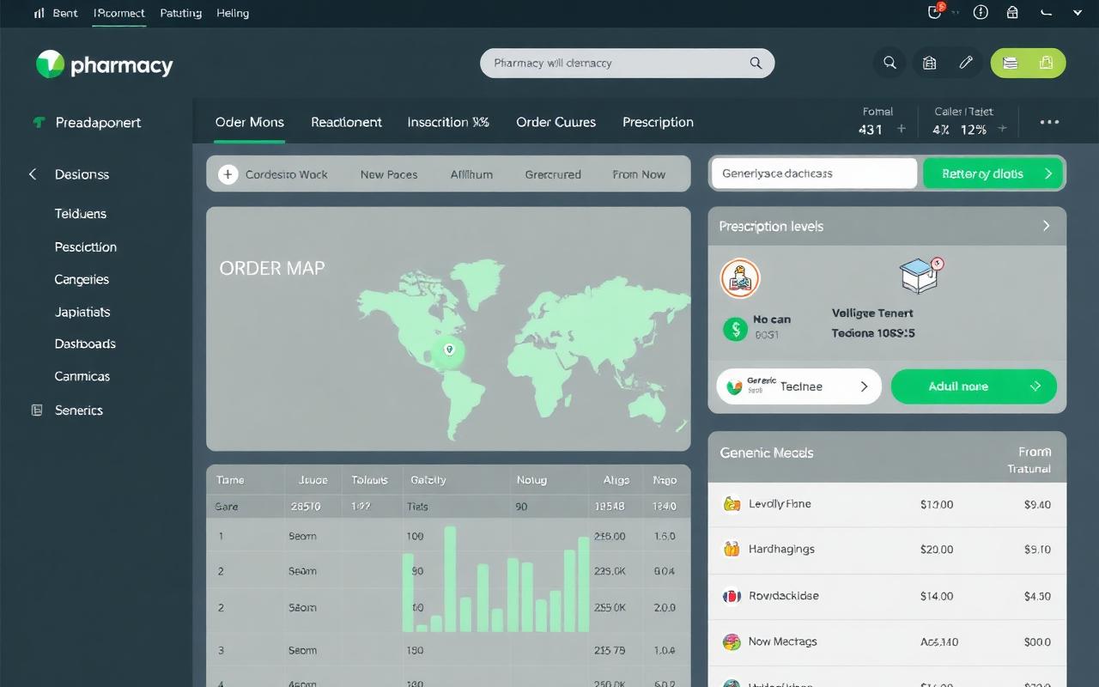This screenshot has height=687, width=1099.
Task: Click the edit pencil icon near the top right
Action: [x=965, y=62]
